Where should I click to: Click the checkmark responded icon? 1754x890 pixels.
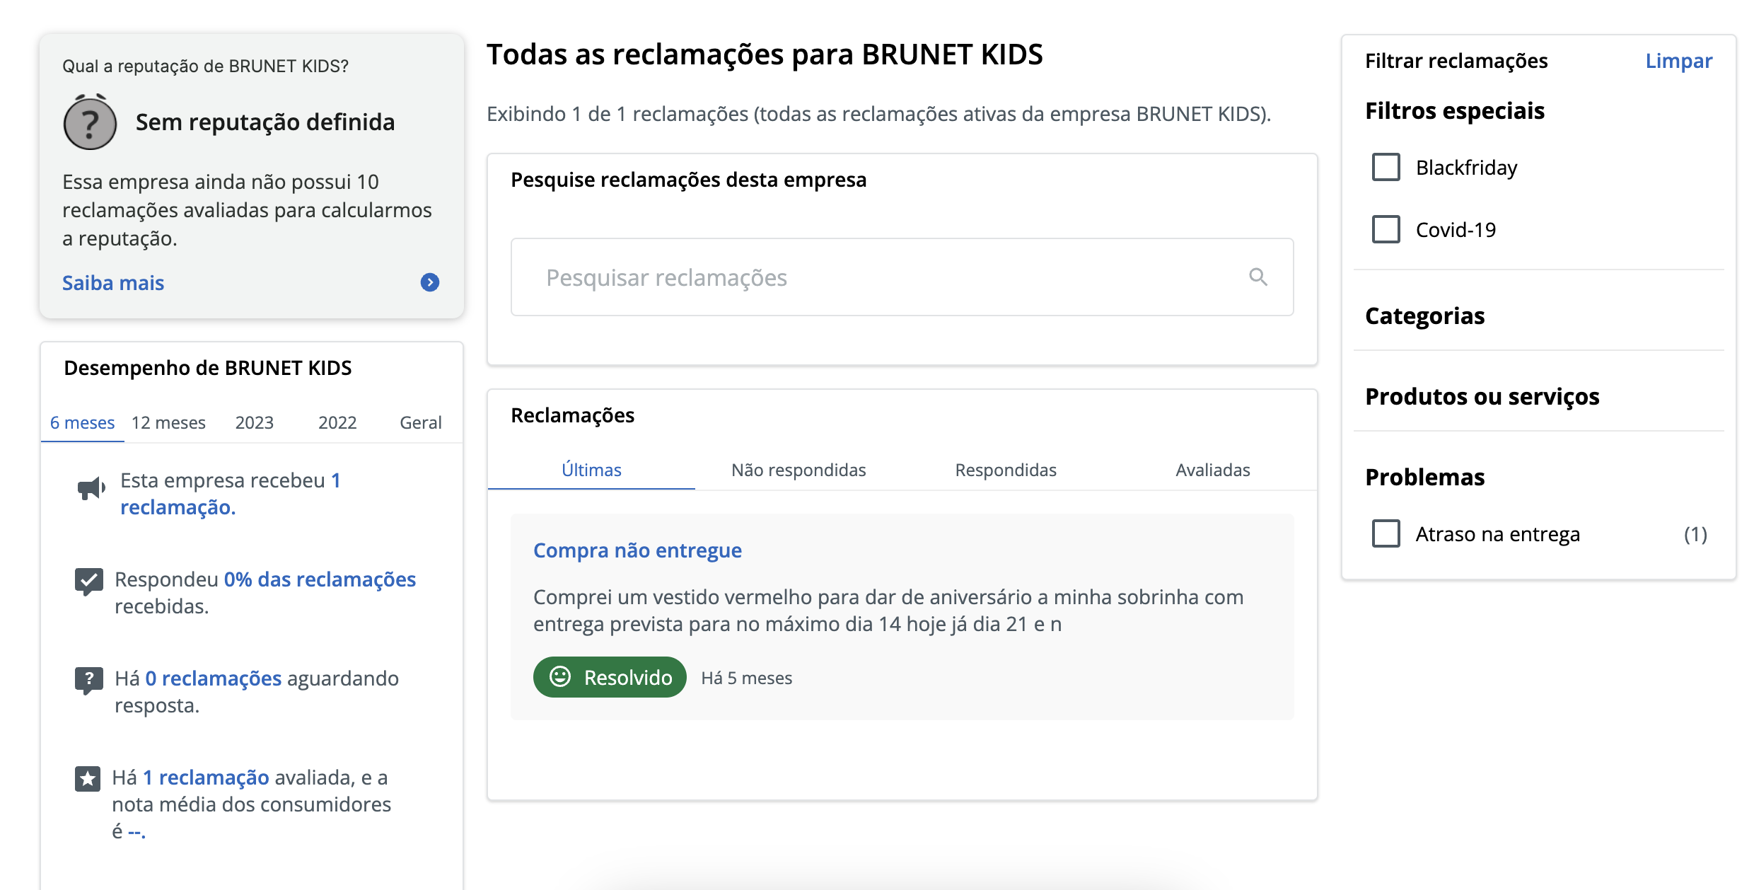[x=89, y=582]
